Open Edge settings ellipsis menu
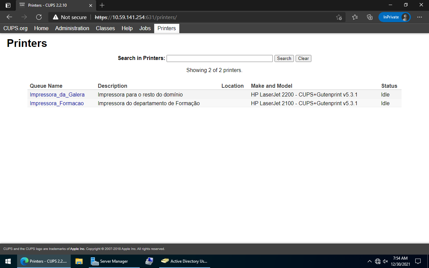Viewport: 429px width, 268px height. [x=420, y=17]
